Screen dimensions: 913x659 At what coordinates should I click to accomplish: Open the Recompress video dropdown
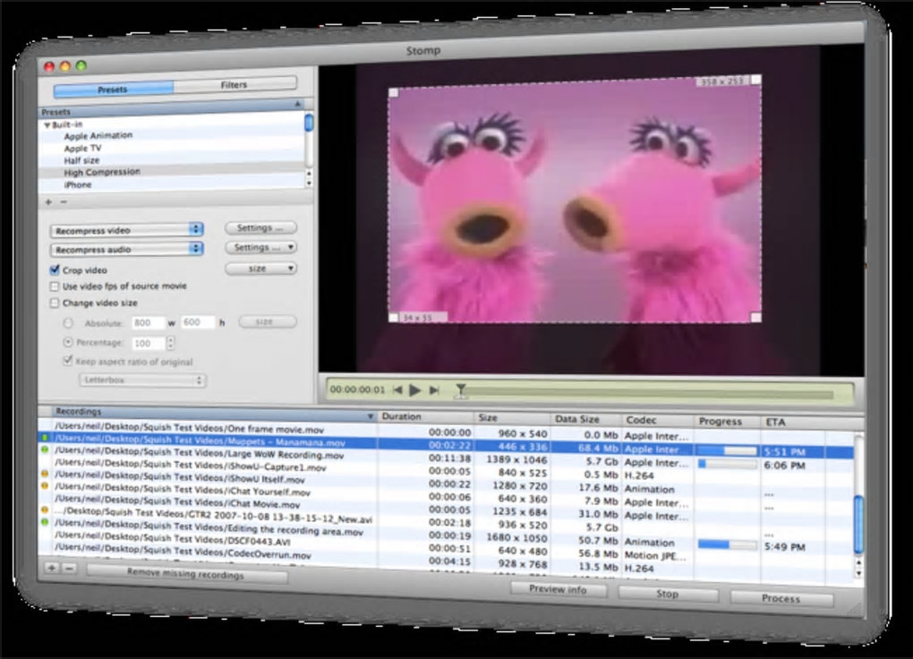point(127,230)
